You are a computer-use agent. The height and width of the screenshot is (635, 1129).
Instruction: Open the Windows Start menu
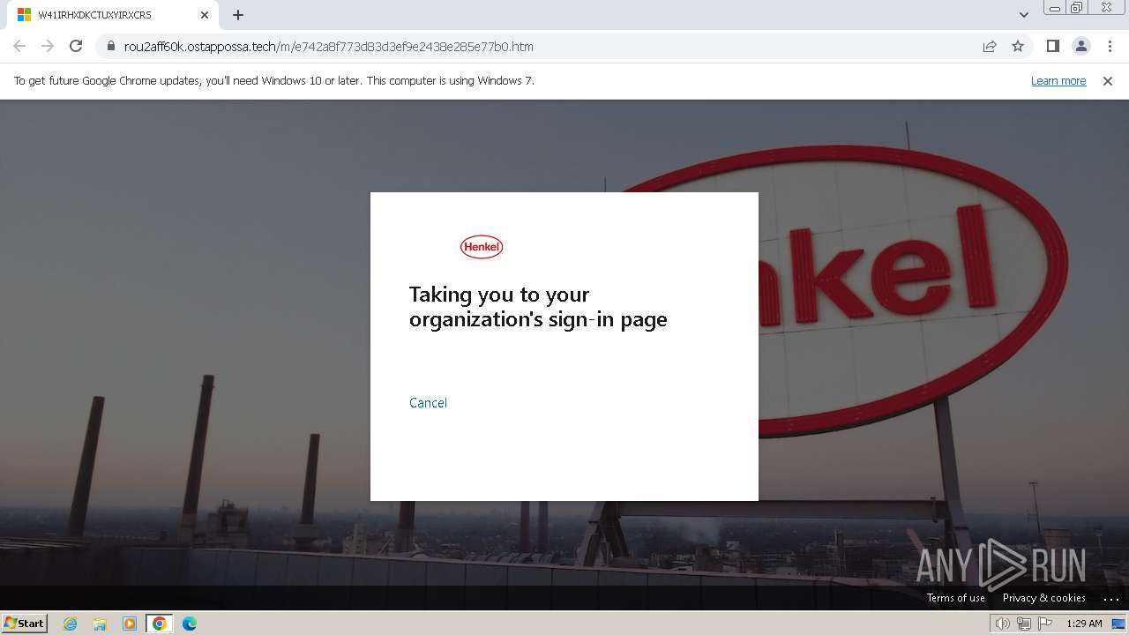tap(25, 624)
